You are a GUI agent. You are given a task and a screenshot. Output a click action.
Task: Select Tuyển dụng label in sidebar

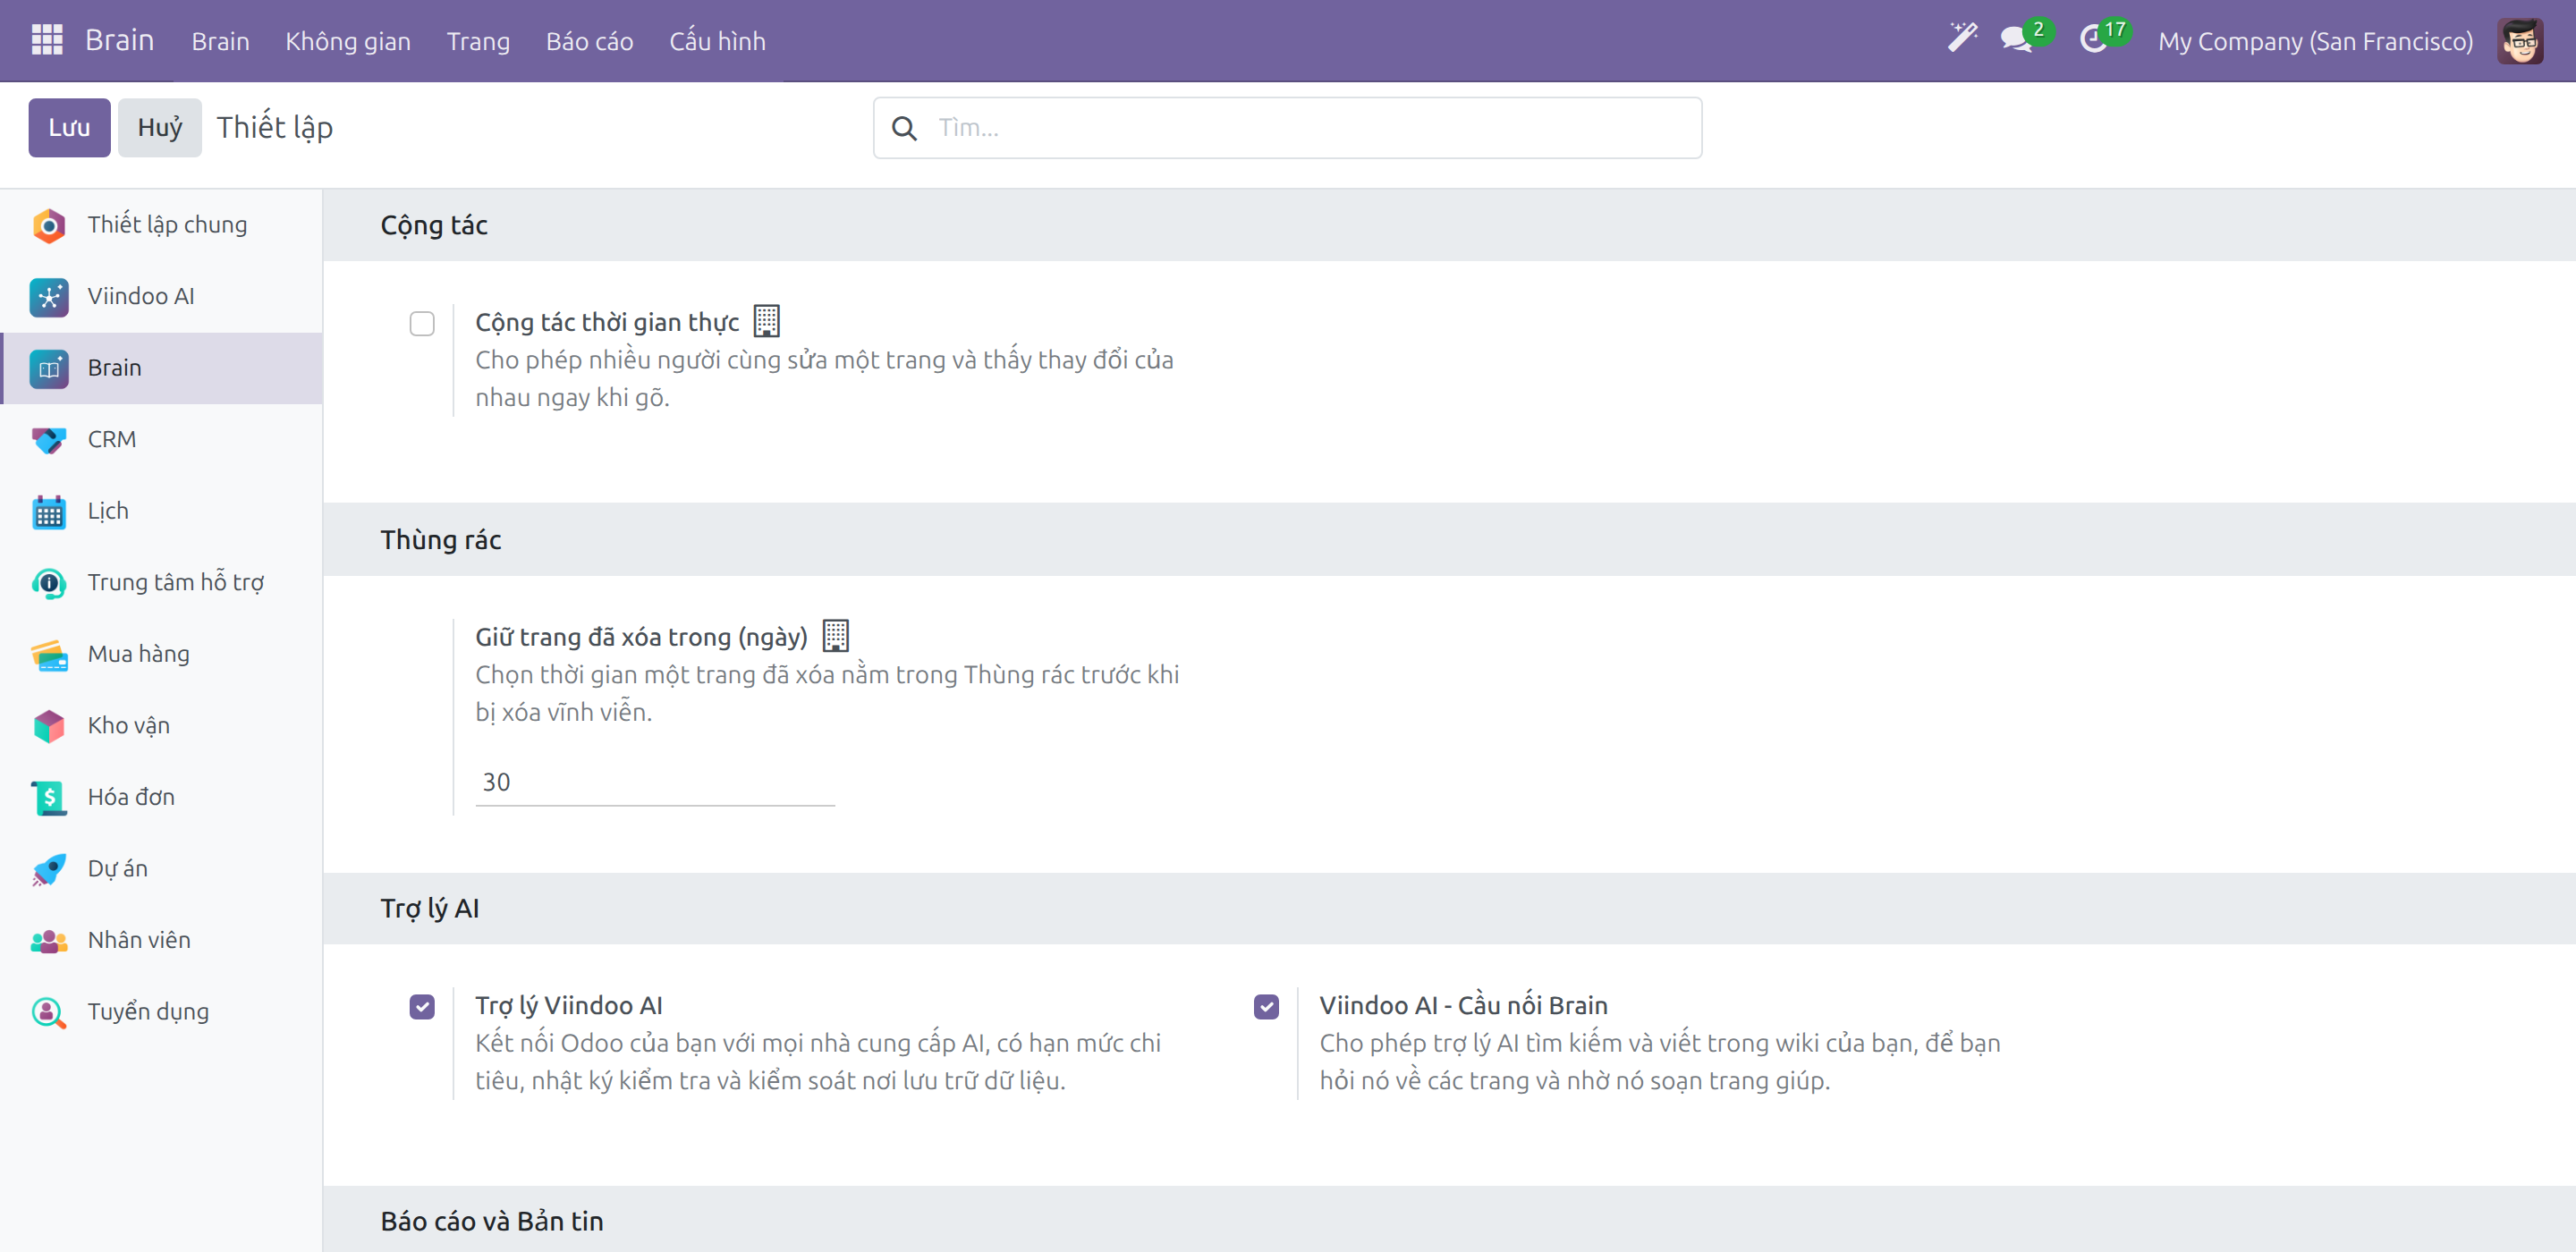148,1012
